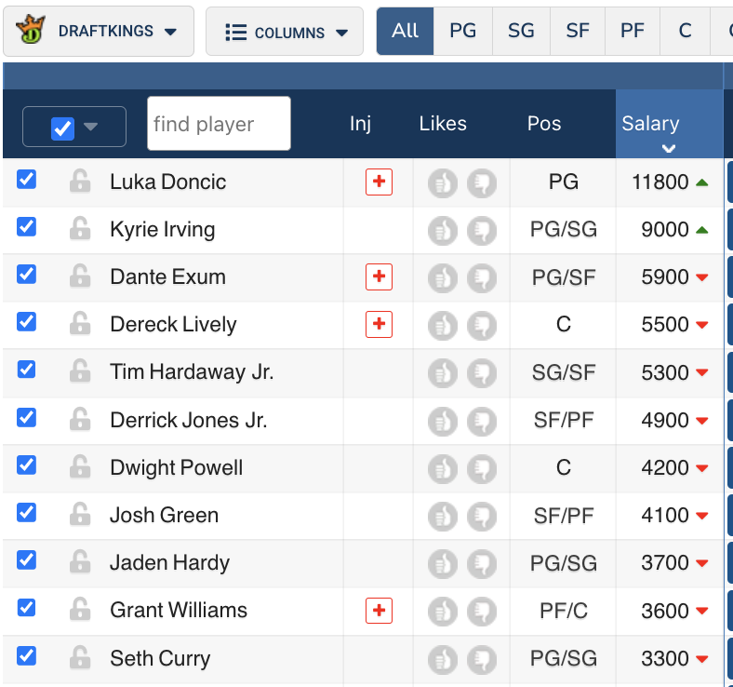Thumbs down Grant Williams

pos(482,612)
